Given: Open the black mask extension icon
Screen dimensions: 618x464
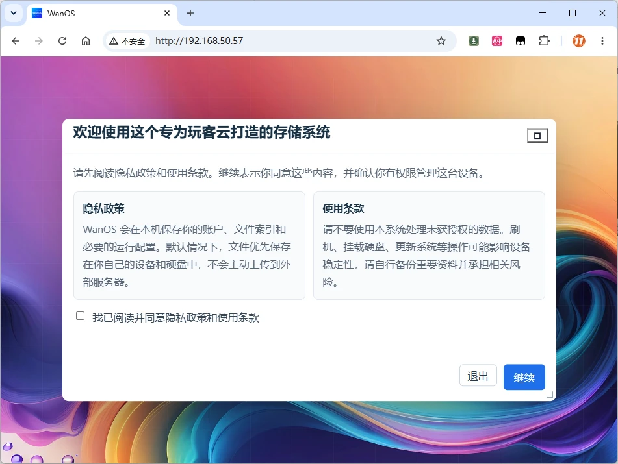Looking at the screenshot, I should [x=521, y=41].
